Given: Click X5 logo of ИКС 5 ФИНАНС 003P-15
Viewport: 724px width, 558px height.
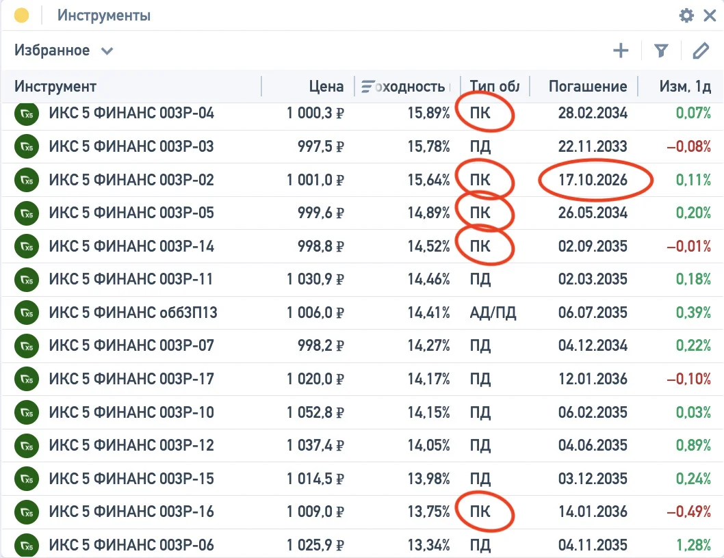Looking at the screenshot, I should click(26, 479).
